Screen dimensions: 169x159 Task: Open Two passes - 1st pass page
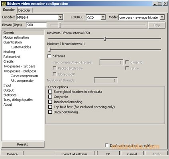[23, 66]
